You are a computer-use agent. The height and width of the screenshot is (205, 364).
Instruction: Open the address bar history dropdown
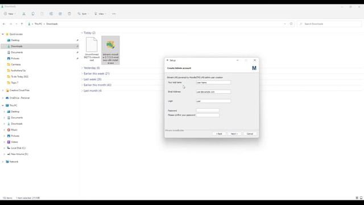pyautogui.click(x=285, y=24)
